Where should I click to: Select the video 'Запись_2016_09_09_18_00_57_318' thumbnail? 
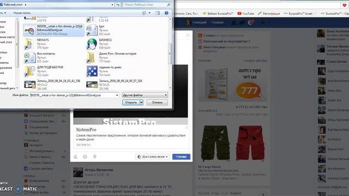point(92,84)
